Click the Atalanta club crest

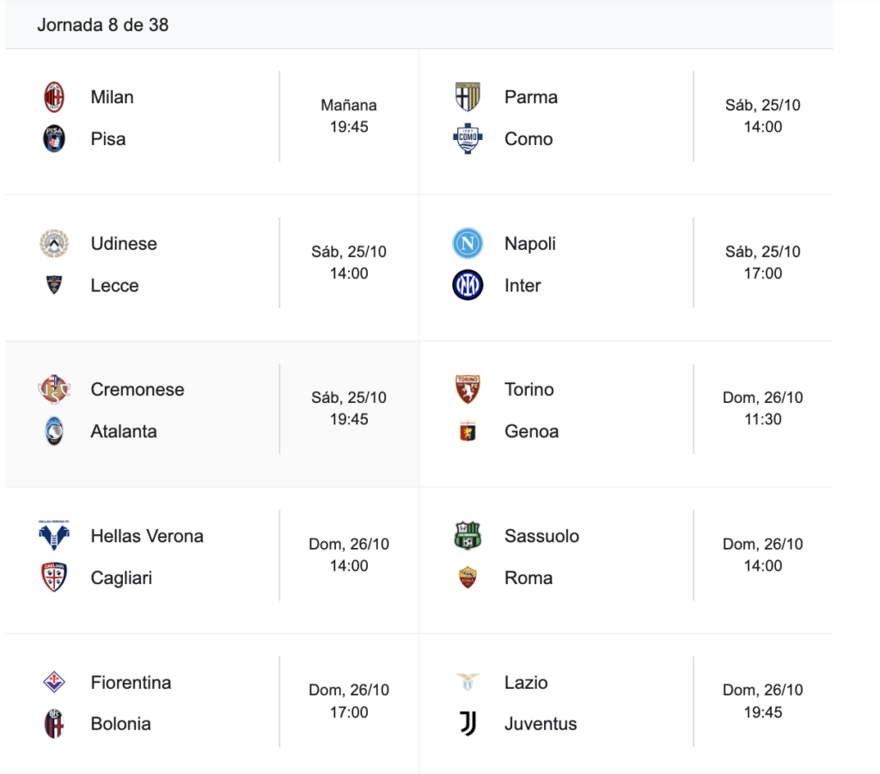pos(54,431)
